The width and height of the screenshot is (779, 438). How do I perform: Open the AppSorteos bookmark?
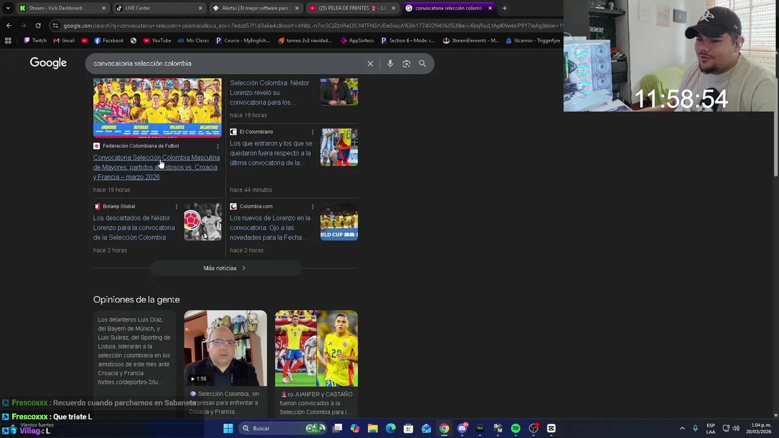357,41
